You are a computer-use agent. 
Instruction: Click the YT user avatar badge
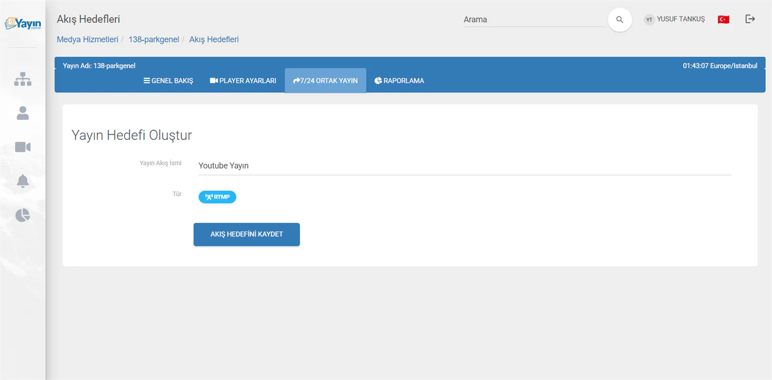click(x=649, y=20)
